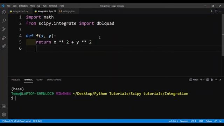Click the return statement on line 5

click(x=64, y=42)
